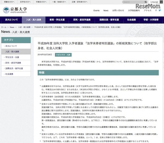The width and height of the screenshot is (164, 143).
Task: Click the カテゴリ sidebar header
Action: coord(16,40)
